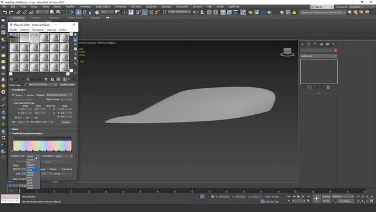Activate the Select and Scale tool
This screenshot has height=212, width=376.
(x=91, y=12)
